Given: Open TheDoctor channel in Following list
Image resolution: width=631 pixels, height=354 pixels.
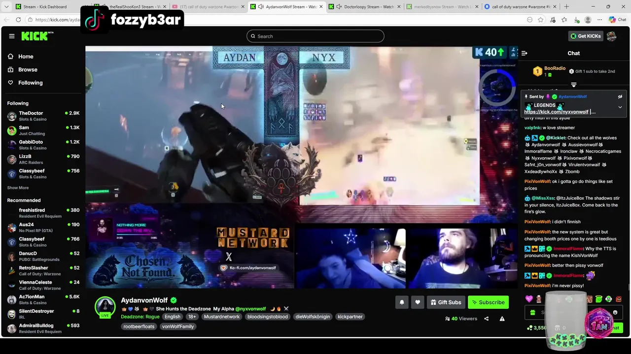Looking at the screenshot, I should tap(43, 116).
